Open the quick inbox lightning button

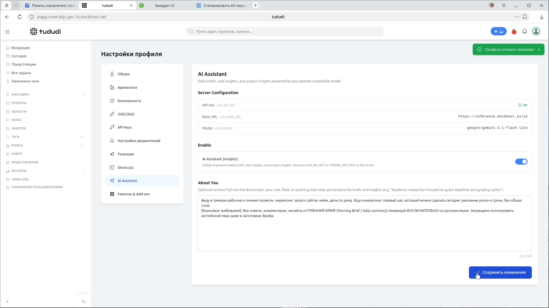498,31
